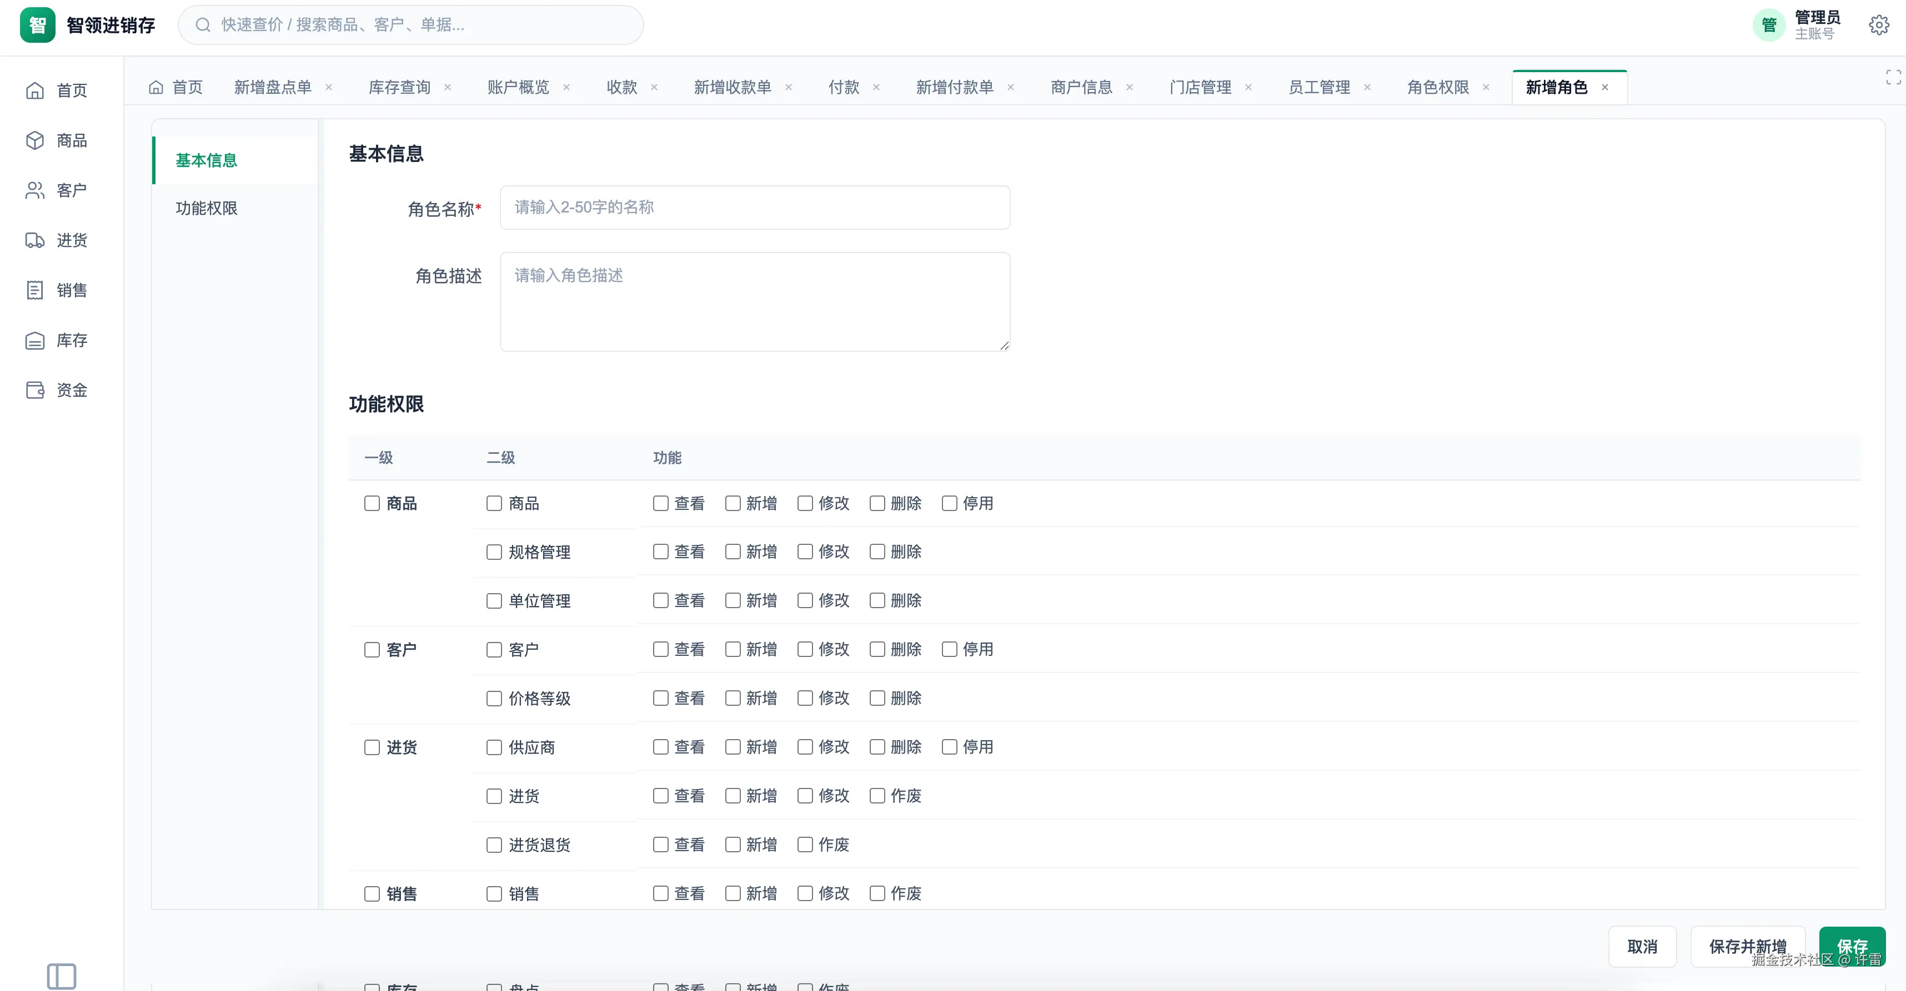The image size is (1906, 991).
Task: Switch to the 账户概览 tab
Action: click(518, 87)
